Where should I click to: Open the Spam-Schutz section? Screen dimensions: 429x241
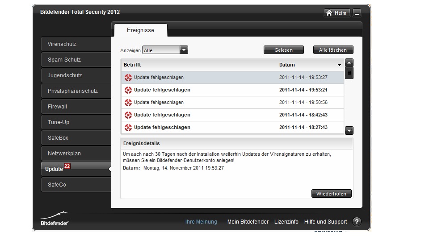click(x=76, y=59)
